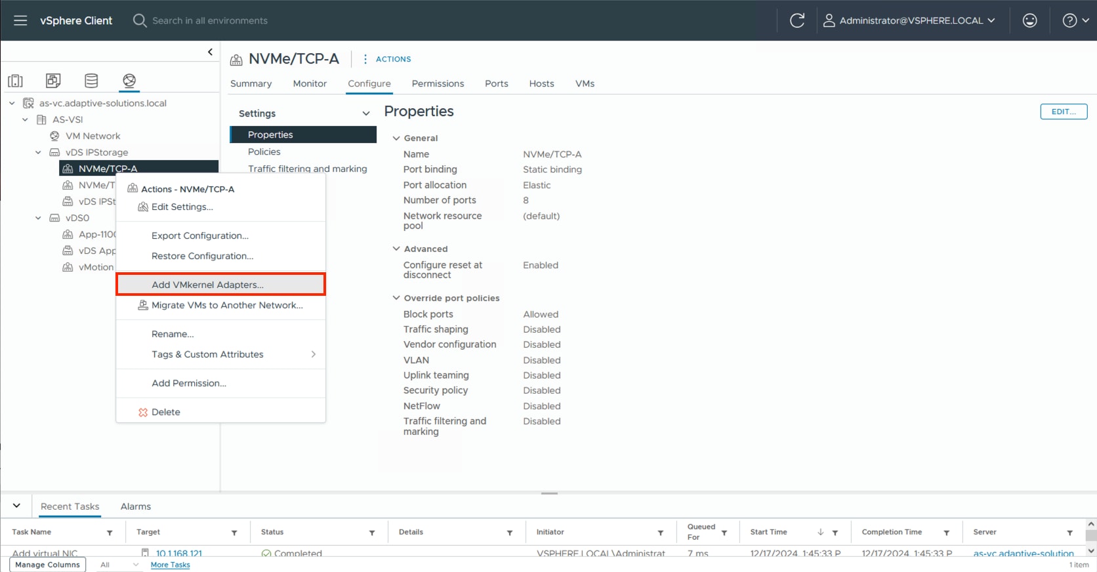Collapse the Settings section chevron

366,113
